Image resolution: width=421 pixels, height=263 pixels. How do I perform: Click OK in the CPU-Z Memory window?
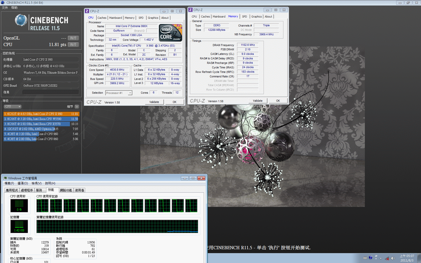tap(278, 101)
